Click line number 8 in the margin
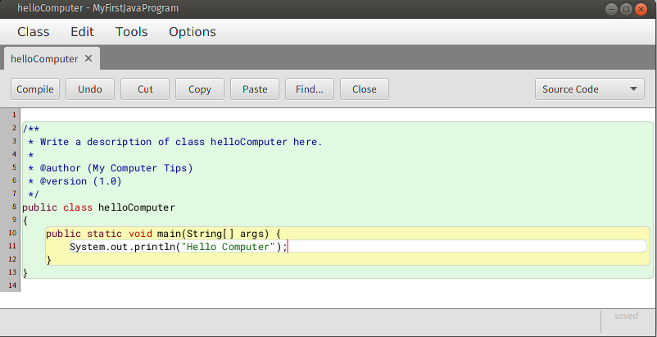Image resolution: width=657 pixels, height=337 pixels. (x=14, y=207)
